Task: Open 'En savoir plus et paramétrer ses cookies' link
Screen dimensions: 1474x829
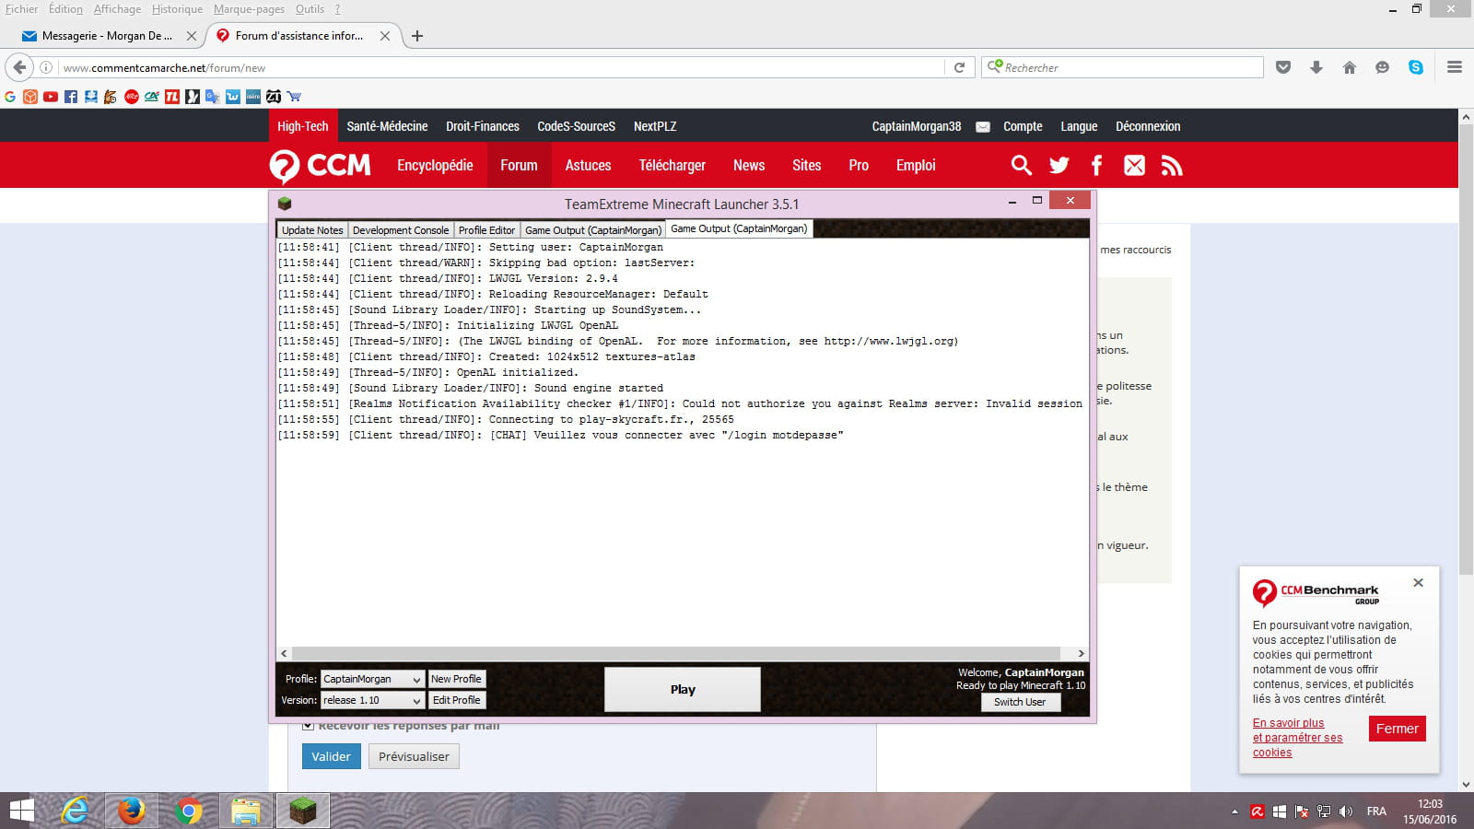Action: tap(1297, 738)
